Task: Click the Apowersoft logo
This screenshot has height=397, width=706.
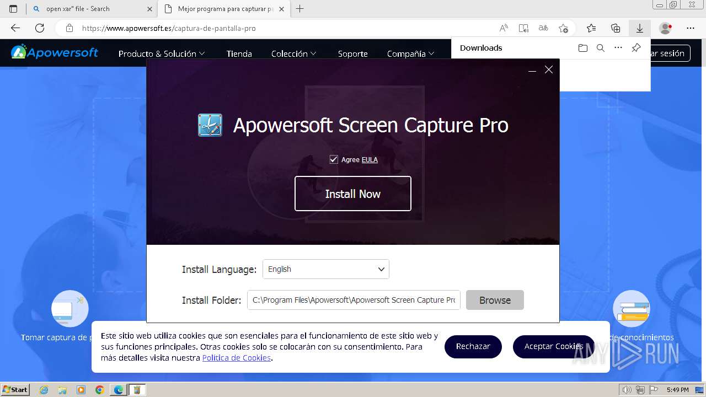Action: [x=54, y=52]
